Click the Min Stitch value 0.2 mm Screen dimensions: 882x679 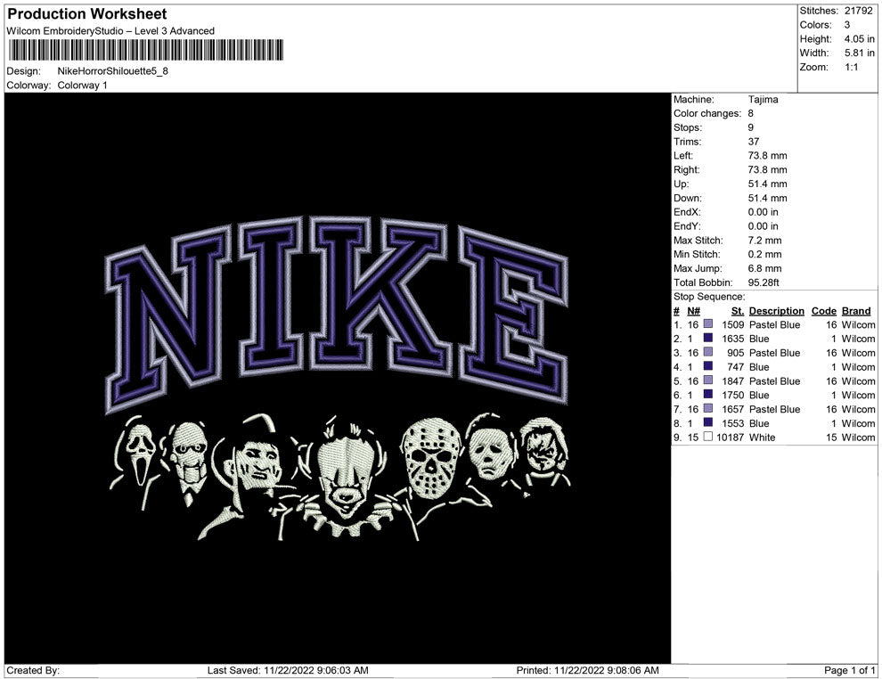click(x=764, y=254)
